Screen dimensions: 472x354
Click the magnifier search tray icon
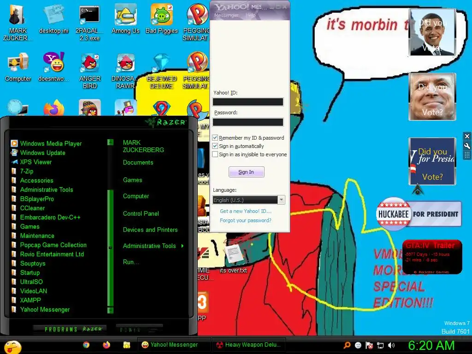347,345
